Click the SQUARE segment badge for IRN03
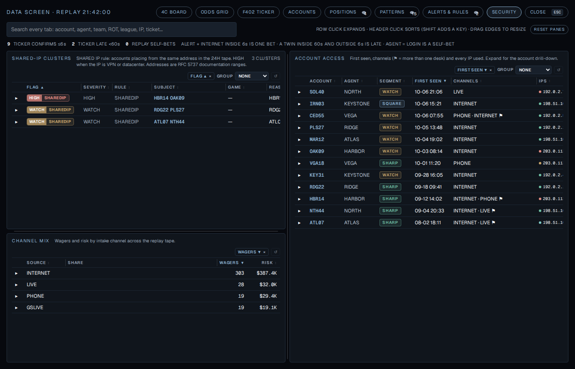 click(392, 104)
